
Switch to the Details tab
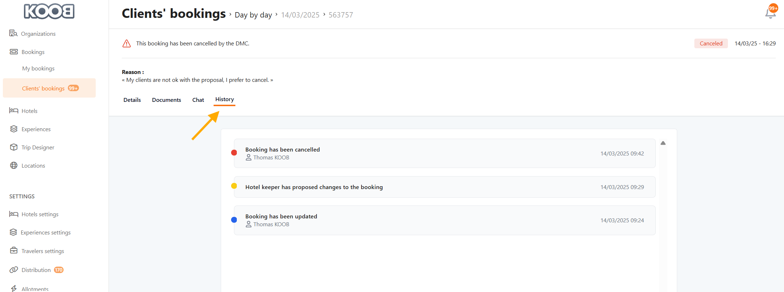point(132,100)
